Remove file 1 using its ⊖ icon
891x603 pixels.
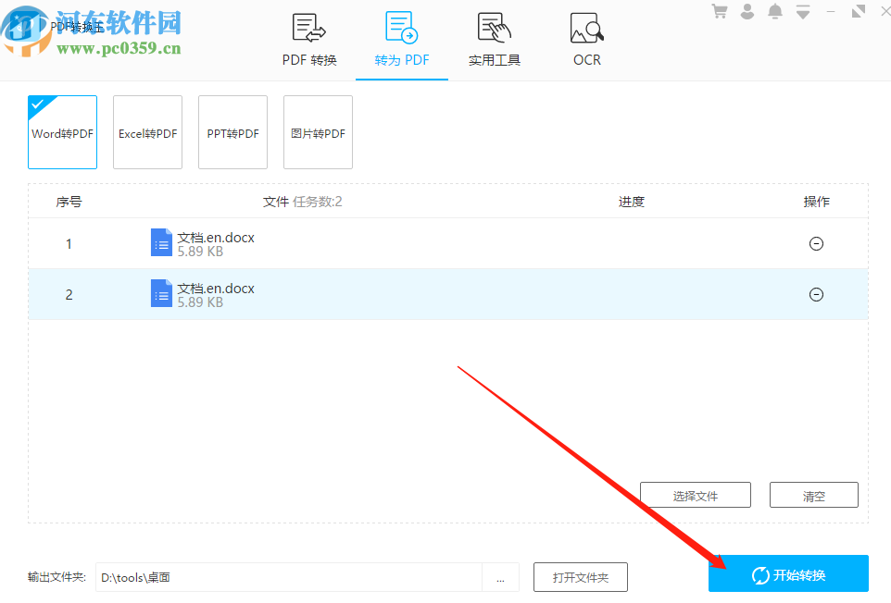click(816, 243)
